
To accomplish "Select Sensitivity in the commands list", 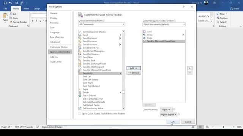I will pyautogui.click(x=100, y=73).
